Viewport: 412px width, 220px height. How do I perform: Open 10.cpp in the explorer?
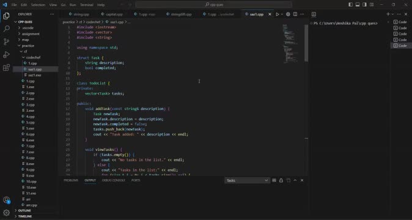31,182
